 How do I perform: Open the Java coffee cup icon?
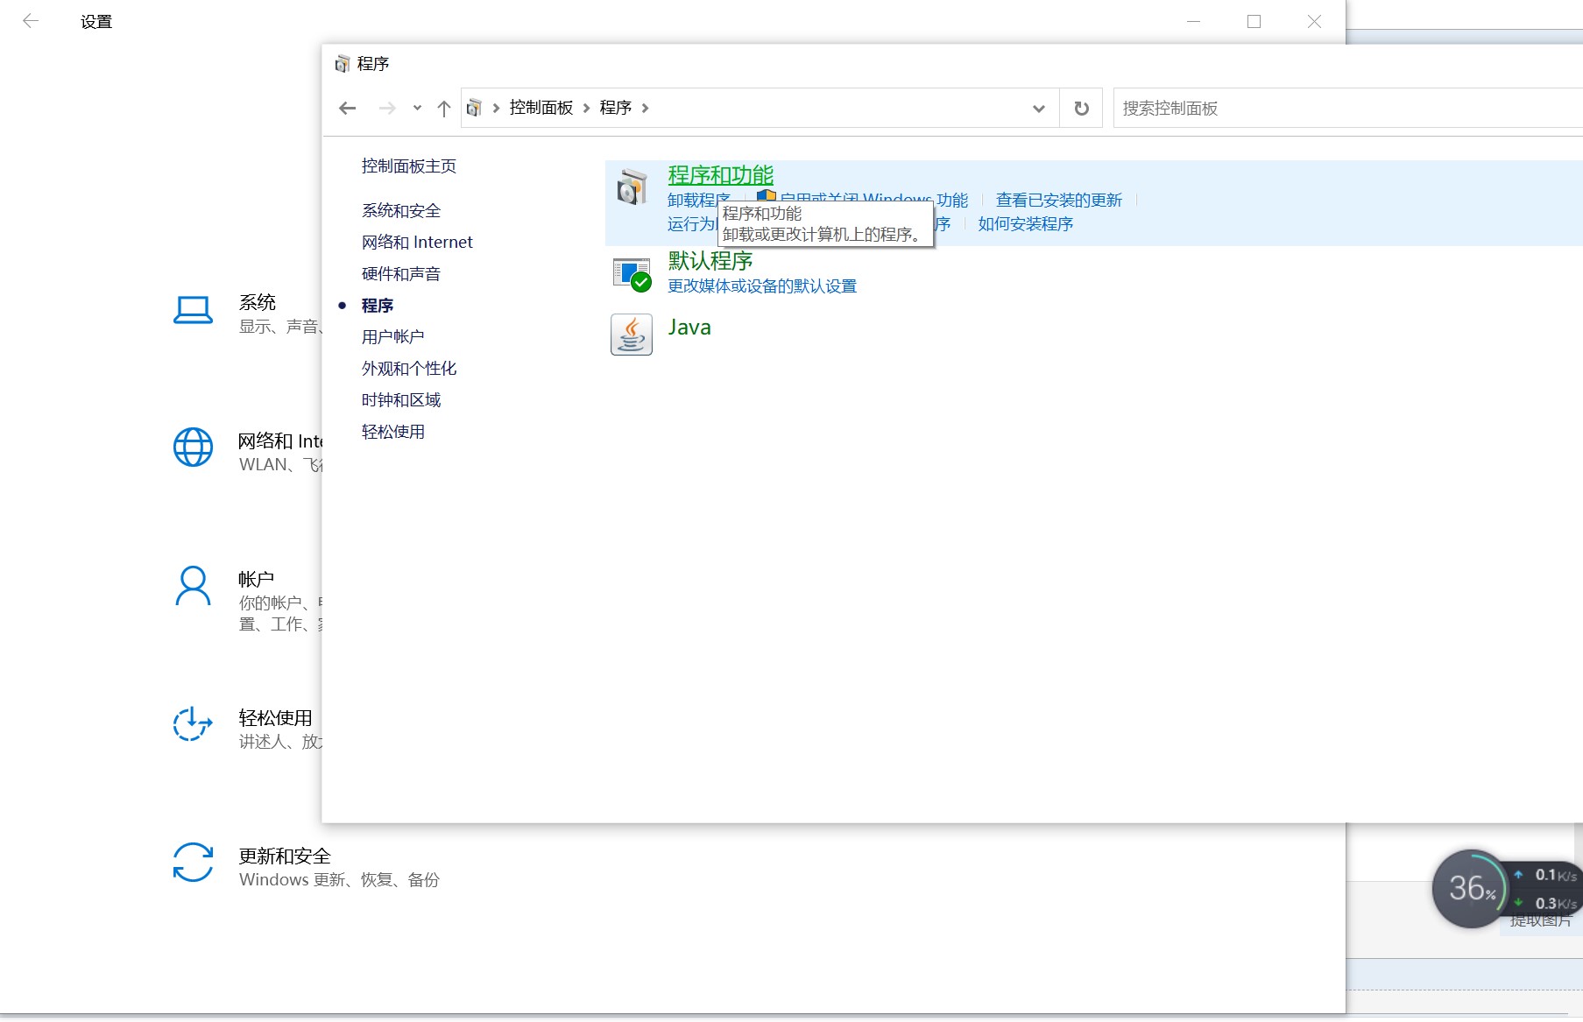[631, 335]
